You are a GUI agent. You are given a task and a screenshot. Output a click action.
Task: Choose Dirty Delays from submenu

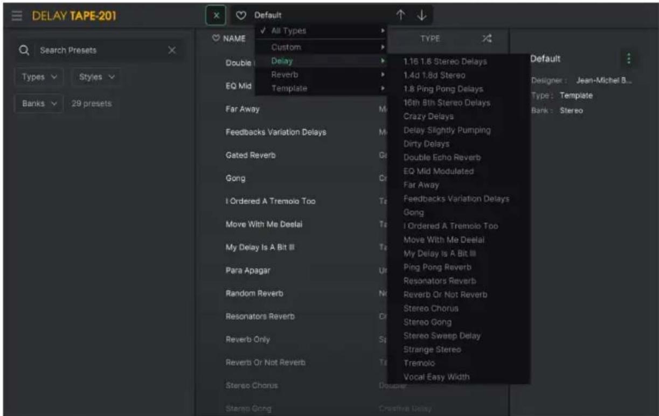(x=426, y=144)
